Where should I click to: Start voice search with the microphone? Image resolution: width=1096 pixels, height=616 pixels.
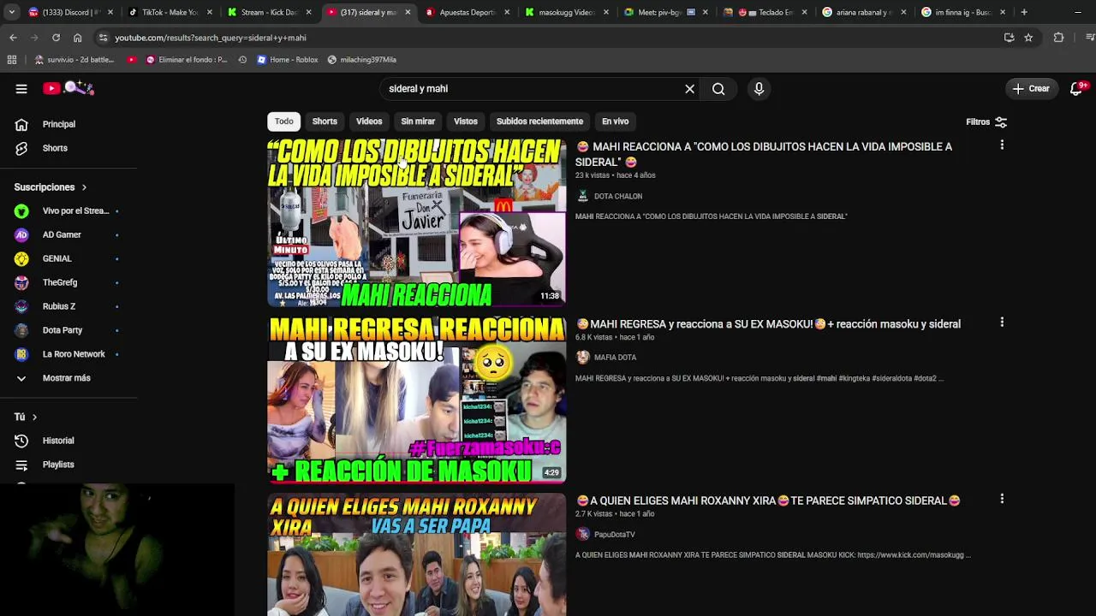[x=759, y=88]
